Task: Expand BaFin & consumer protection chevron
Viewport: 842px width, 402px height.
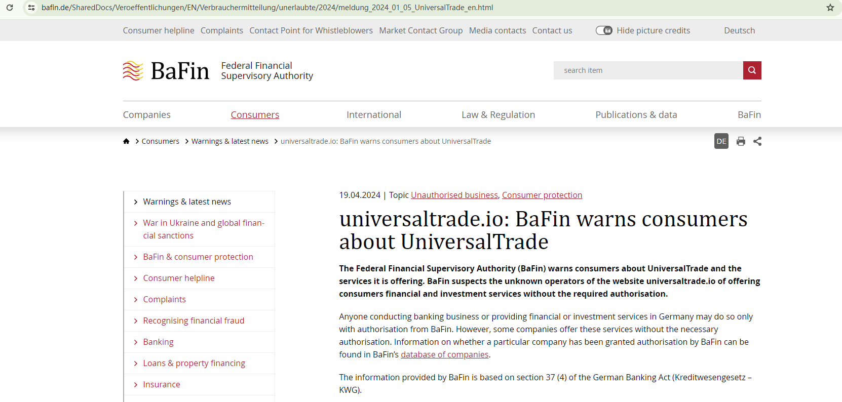Action: (x=136, y=257)
